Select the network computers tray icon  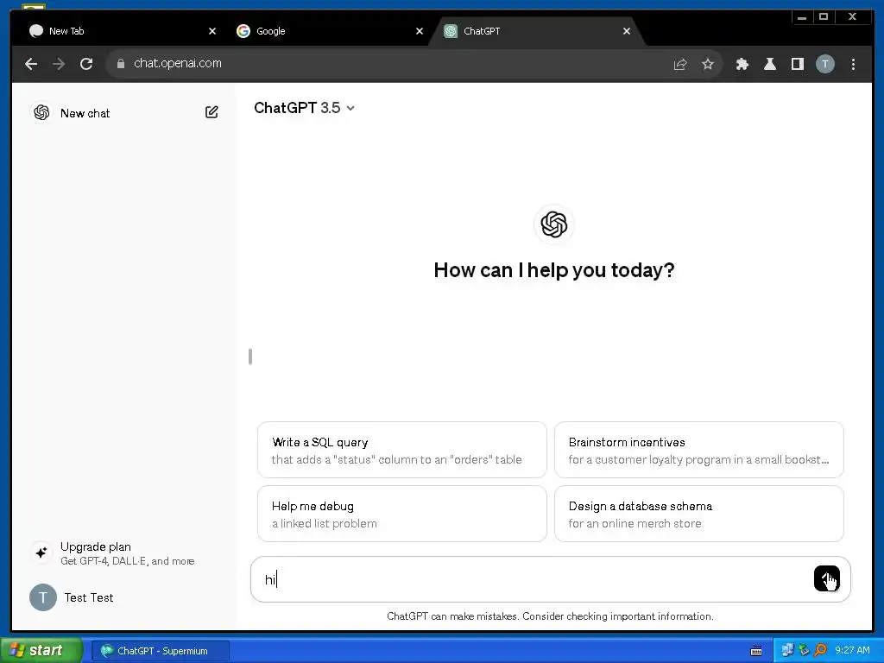point(787,651)
